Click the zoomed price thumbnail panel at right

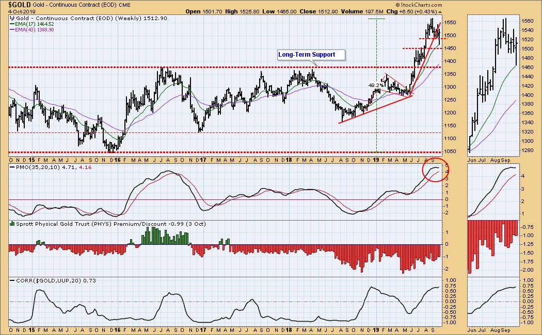(492, 85)
